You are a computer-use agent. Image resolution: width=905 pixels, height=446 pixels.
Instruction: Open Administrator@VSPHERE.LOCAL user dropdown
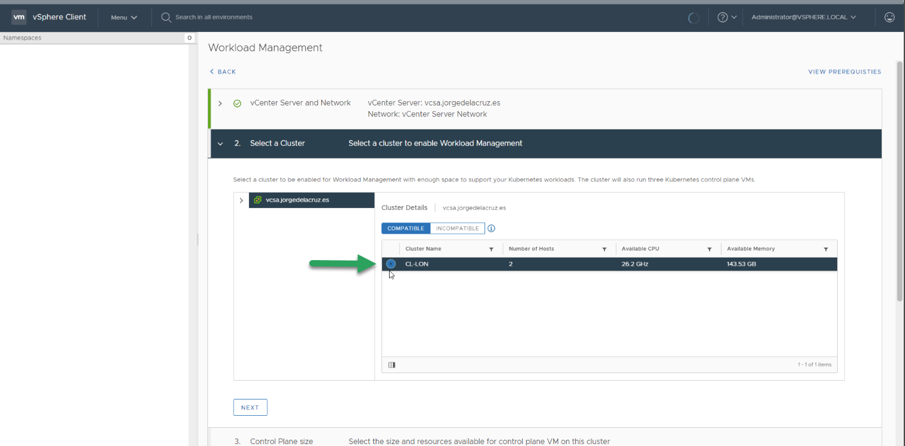click(804, 17)
